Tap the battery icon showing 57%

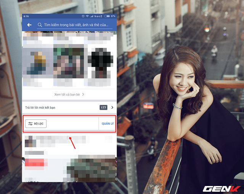(x=107, y=16)
